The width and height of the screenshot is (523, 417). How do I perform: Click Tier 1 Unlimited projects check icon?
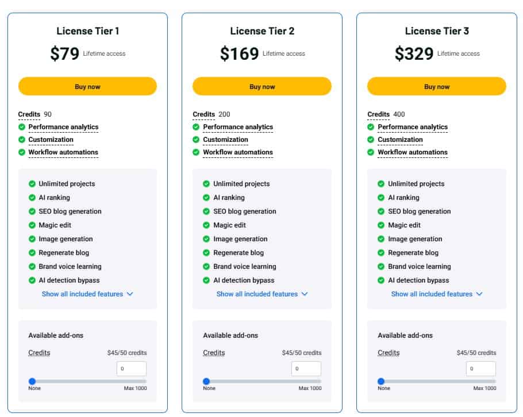coord(32,184)
